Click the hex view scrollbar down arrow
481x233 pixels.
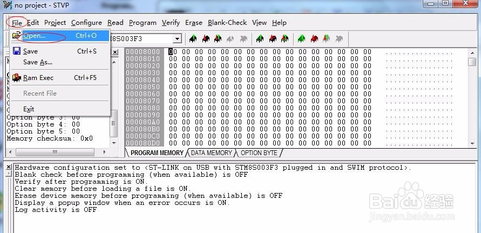point(472,143)
